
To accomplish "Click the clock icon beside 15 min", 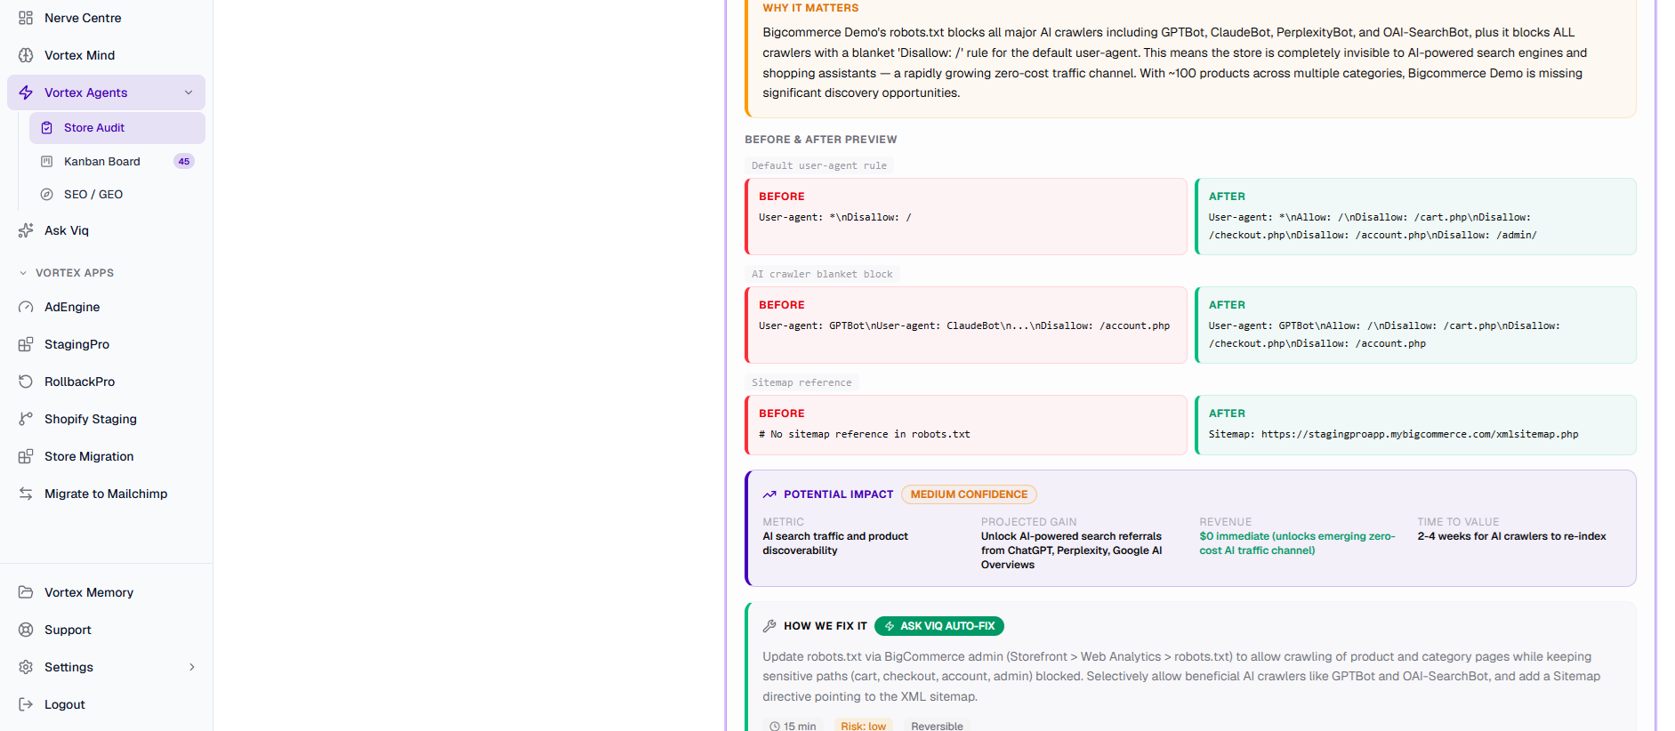I will coord(775,727).
